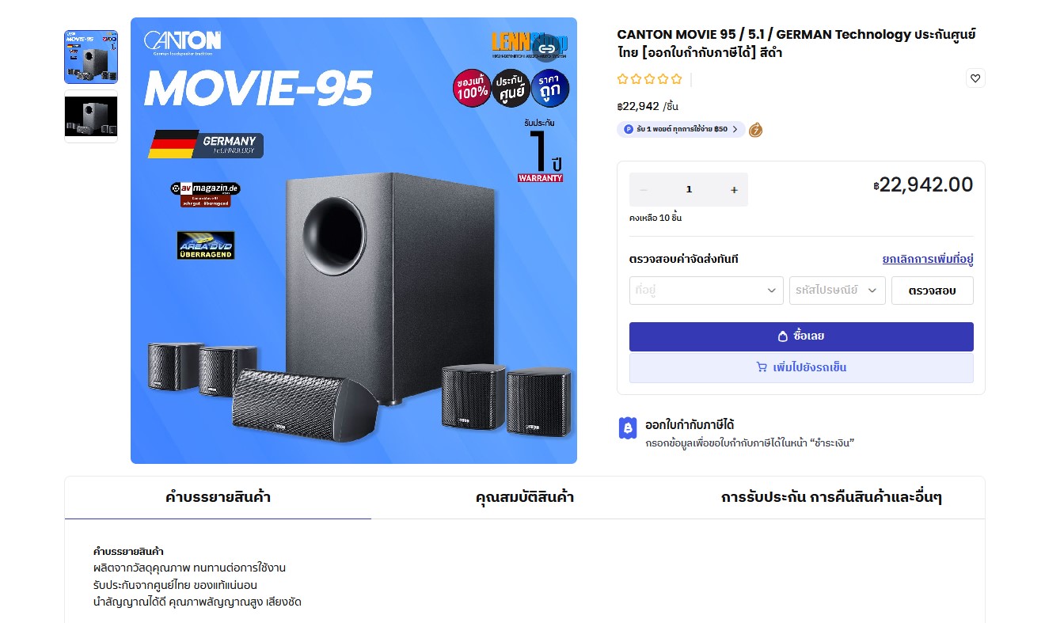Click เพิ่มไปยังรถเข็น add to cart button
This screenshot has width=1045, height=623.
coord(801,368)
